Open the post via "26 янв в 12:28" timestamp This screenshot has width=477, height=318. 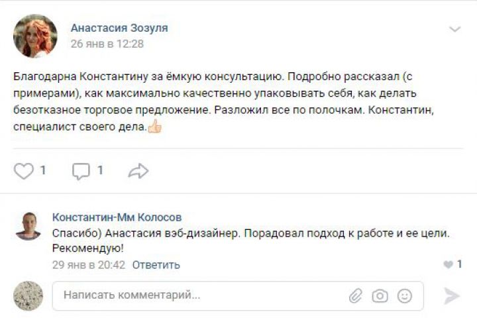[107, 44]
